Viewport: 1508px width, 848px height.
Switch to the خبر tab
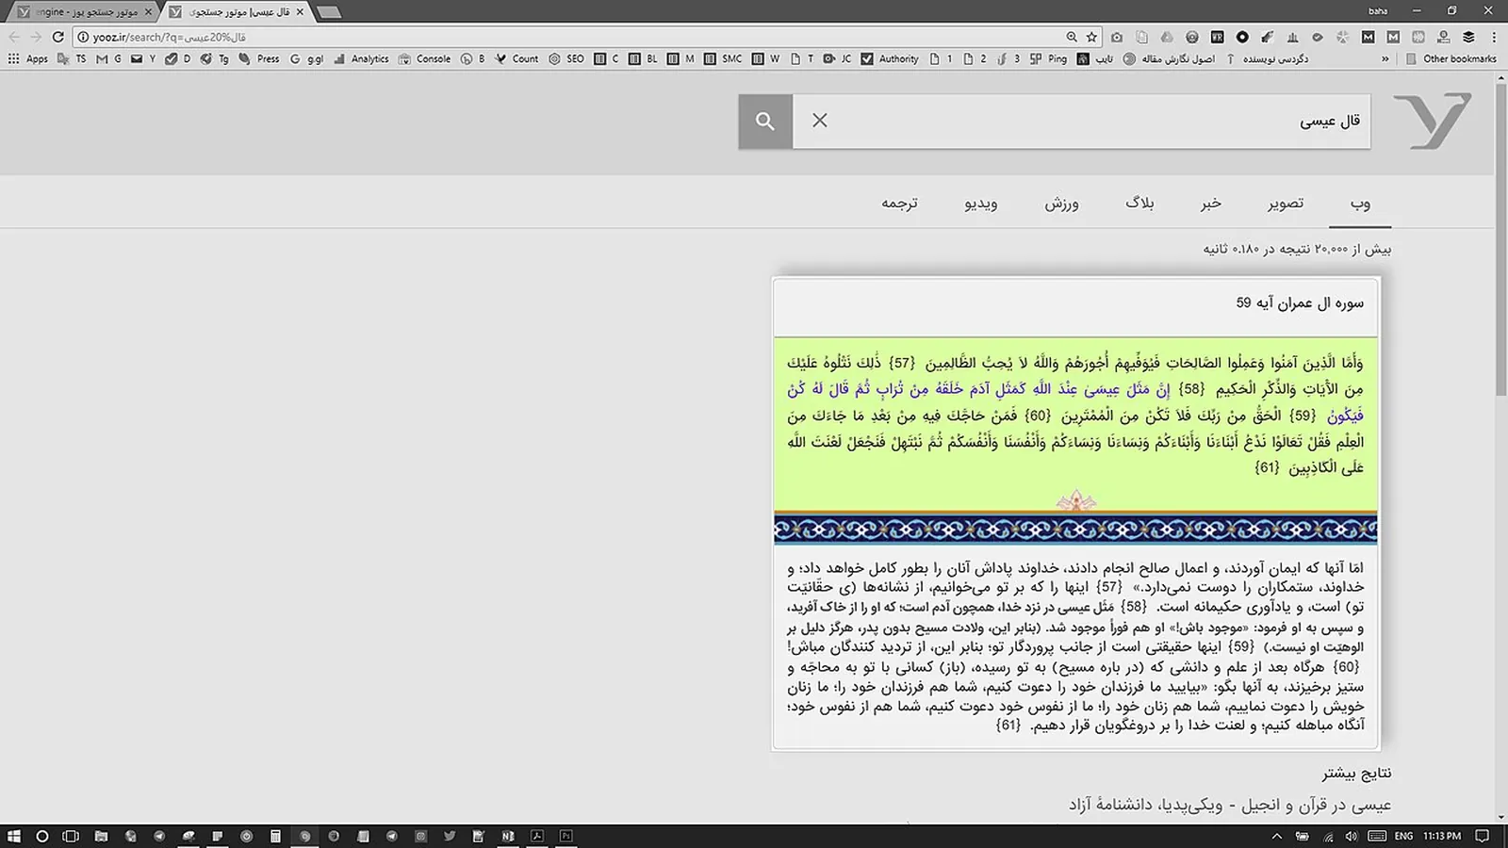point(1211,204)
